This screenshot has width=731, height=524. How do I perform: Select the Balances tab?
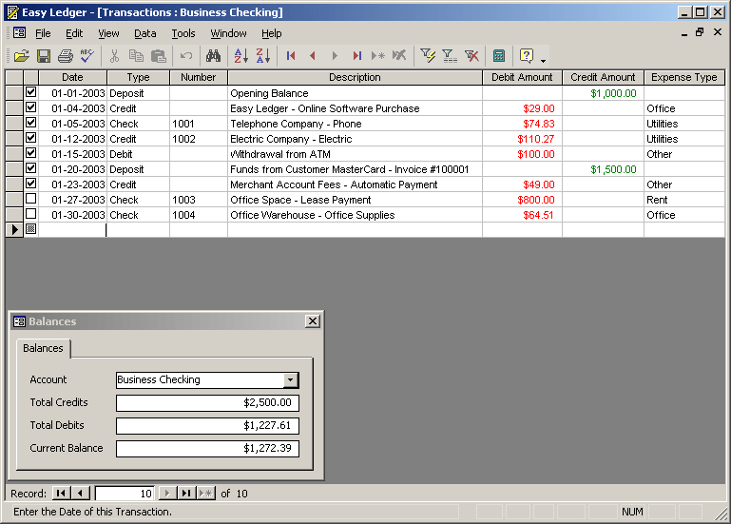(43, 348)
